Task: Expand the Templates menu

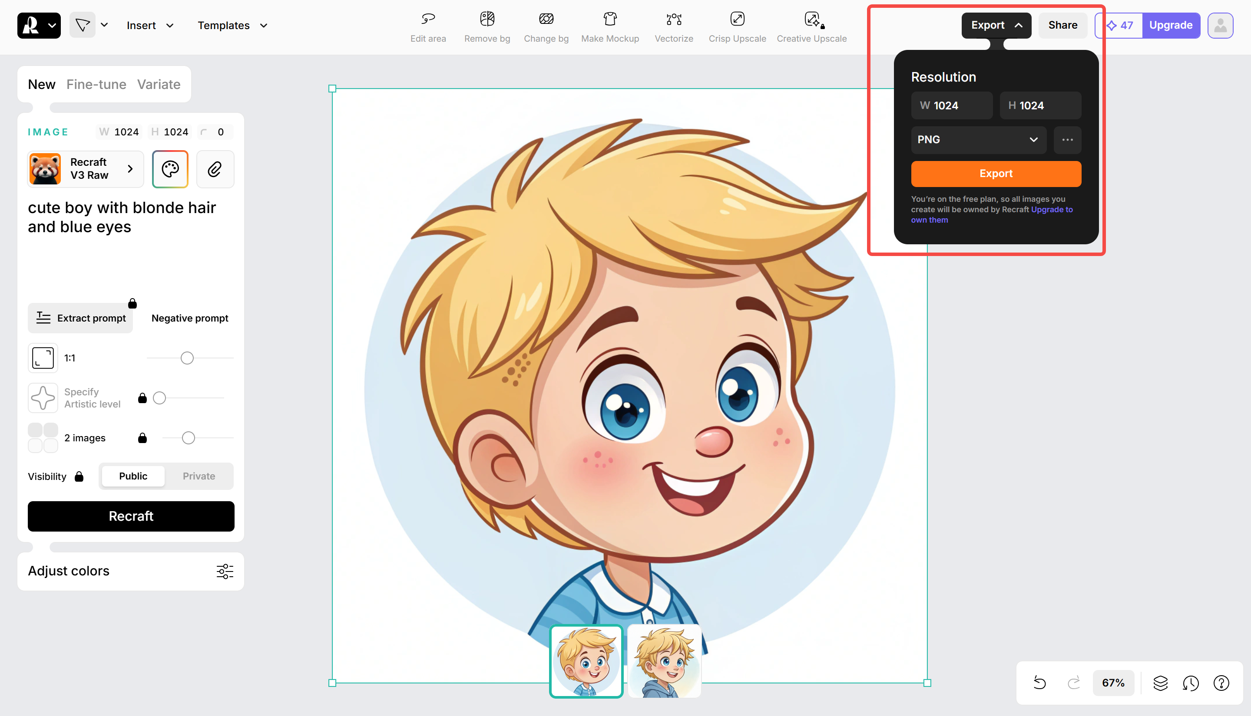Action: coord(232,26)
